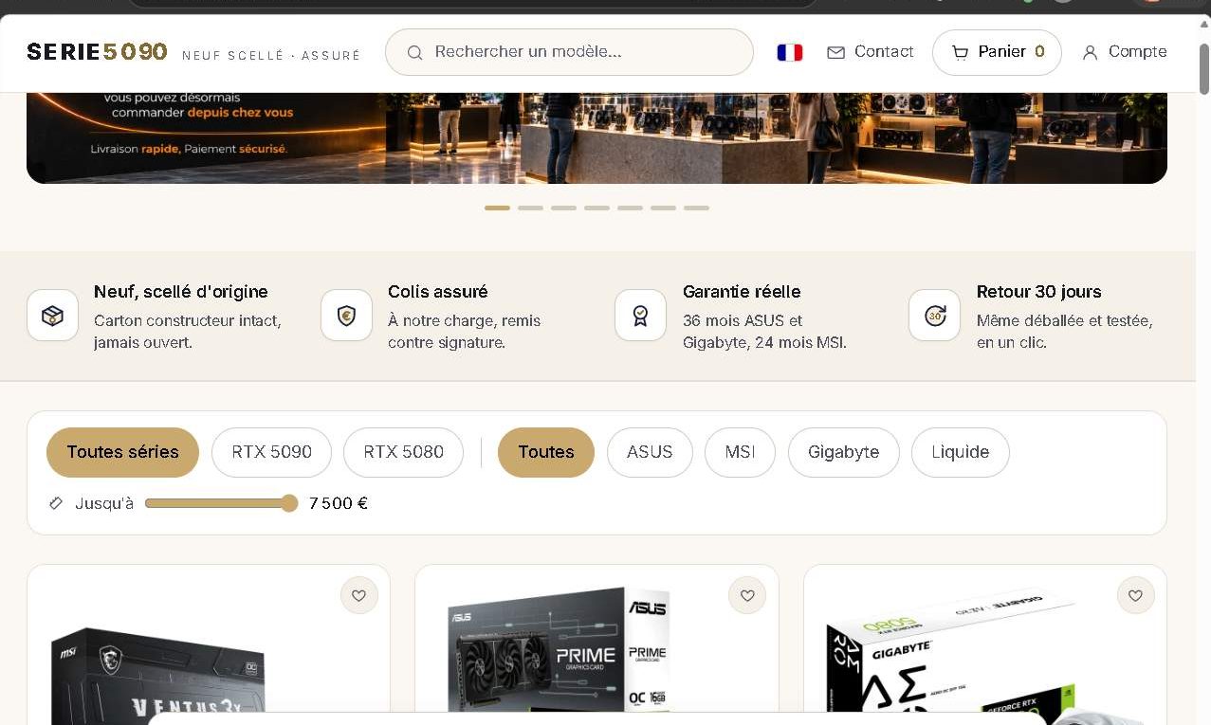Filter by ASUS brand
Screen dimensions: 1211x725
click(x=650, y=452)
